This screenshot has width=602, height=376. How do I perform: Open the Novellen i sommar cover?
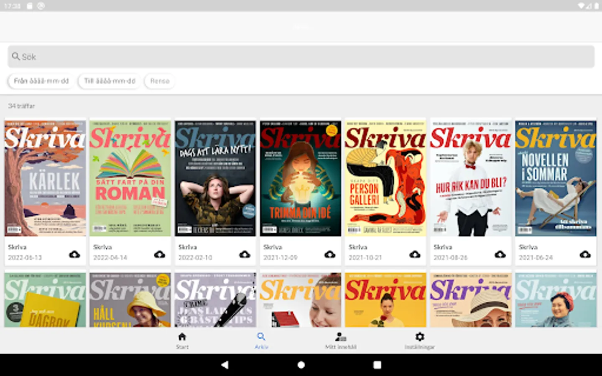pos(556,178)
